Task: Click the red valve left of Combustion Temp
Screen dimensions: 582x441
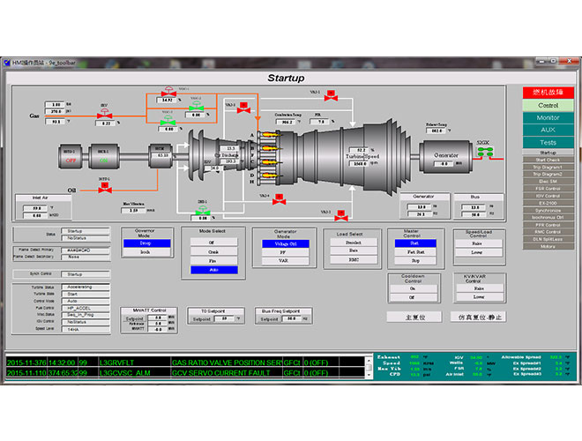Action: (244, 108)
